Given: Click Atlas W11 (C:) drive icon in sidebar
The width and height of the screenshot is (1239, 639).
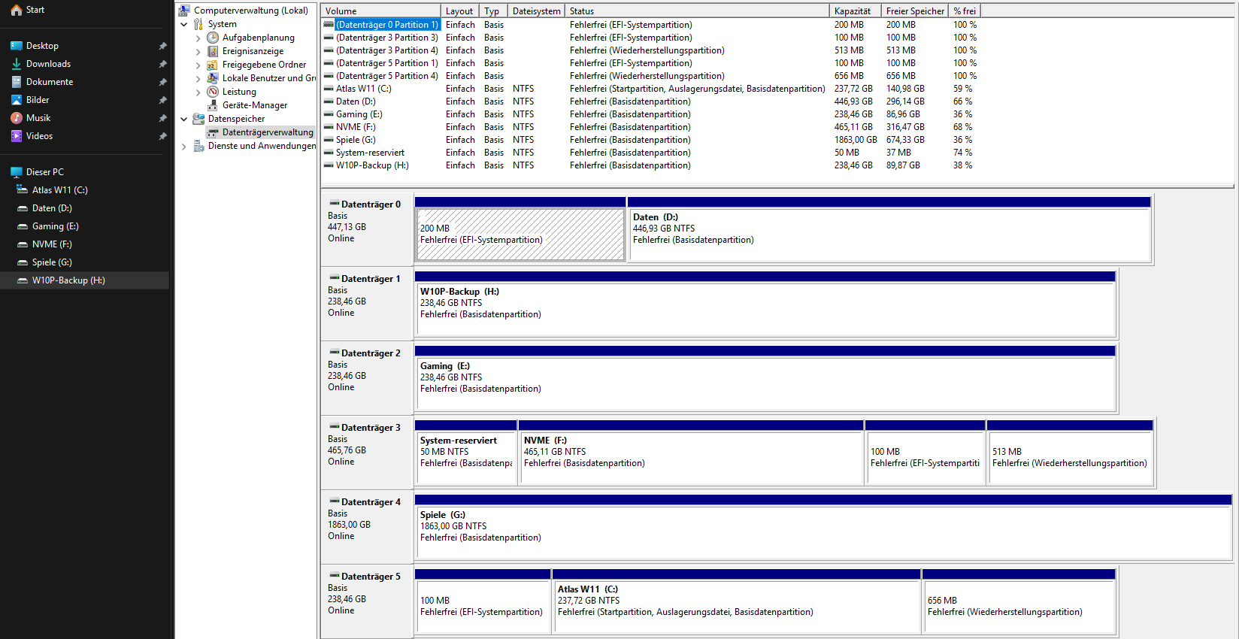Looking at the screenshot, I should (23, 190).
